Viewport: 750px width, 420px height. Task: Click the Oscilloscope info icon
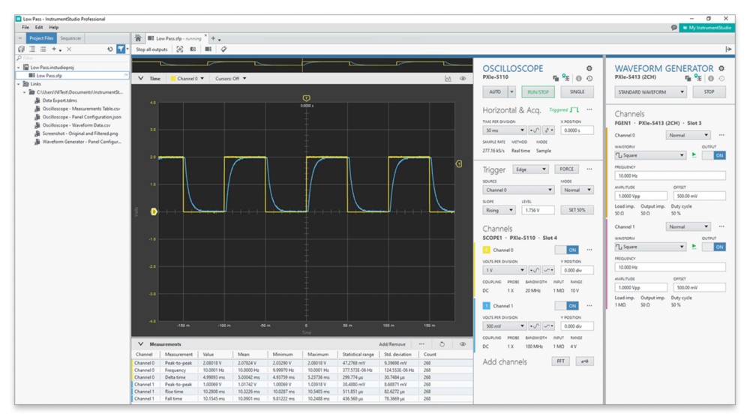click(x=580, y=77)
